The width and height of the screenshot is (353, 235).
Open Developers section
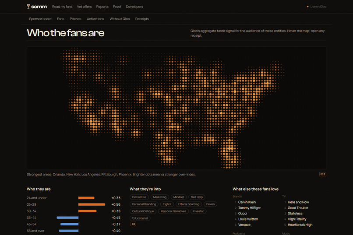pos(134,7)
